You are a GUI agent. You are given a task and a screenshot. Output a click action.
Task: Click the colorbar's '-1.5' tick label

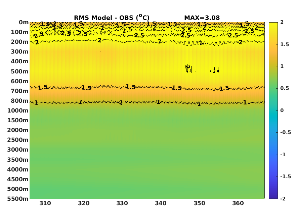point(286,177)
